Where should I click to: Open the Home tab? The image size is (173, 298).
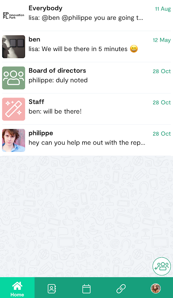(x=17, y=288)
